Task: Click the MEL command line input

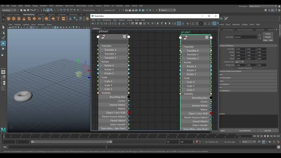Action: click(58, 147)
